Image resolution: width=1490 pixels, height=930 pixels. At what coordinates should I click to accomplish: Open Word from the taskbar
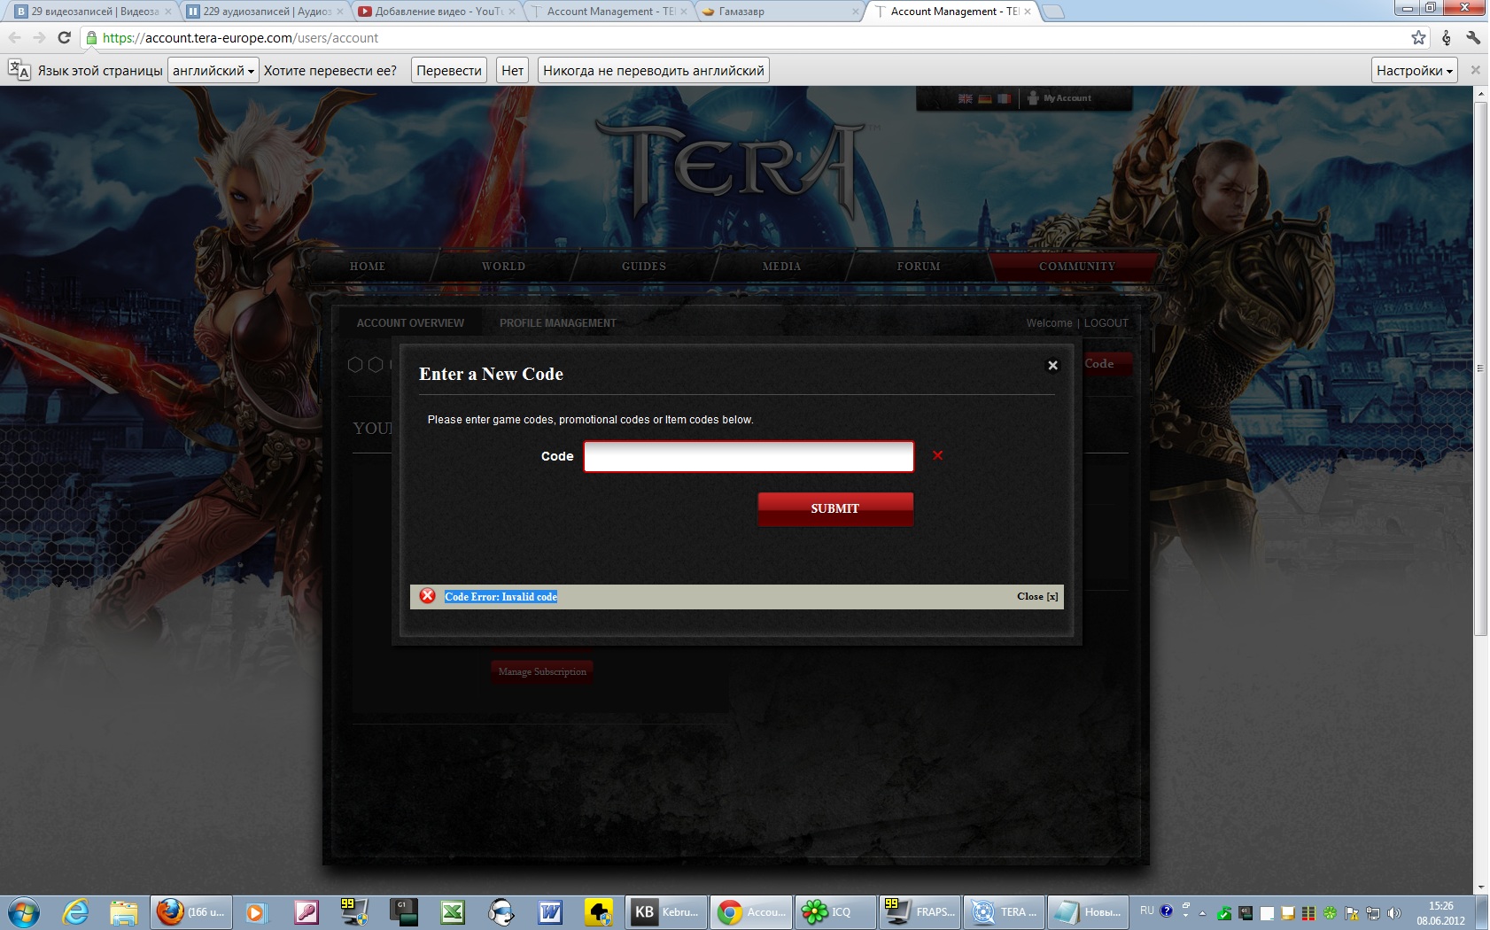click(x=550, y=911)
